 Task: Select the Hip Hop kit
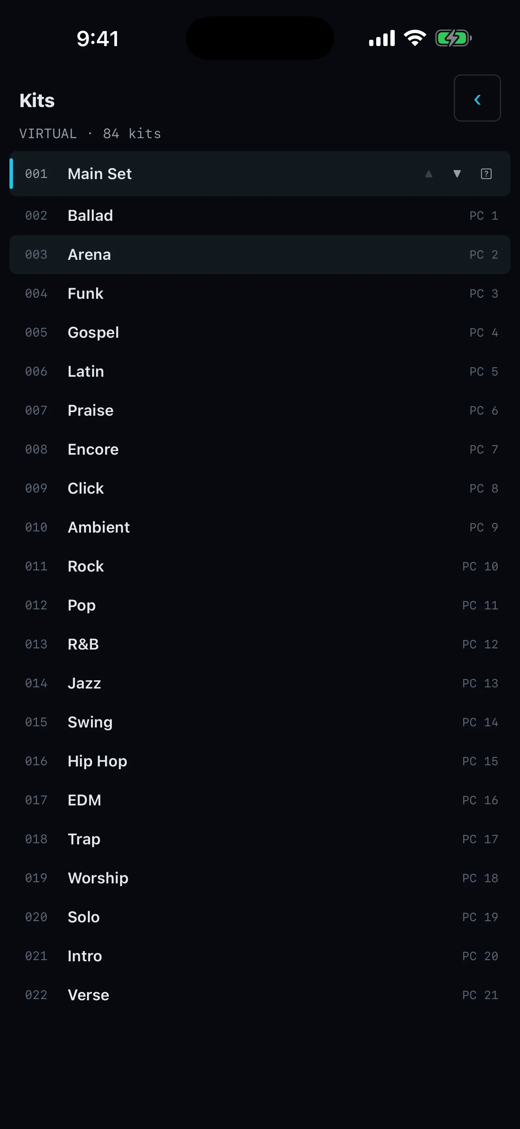[x=260, y=761]
